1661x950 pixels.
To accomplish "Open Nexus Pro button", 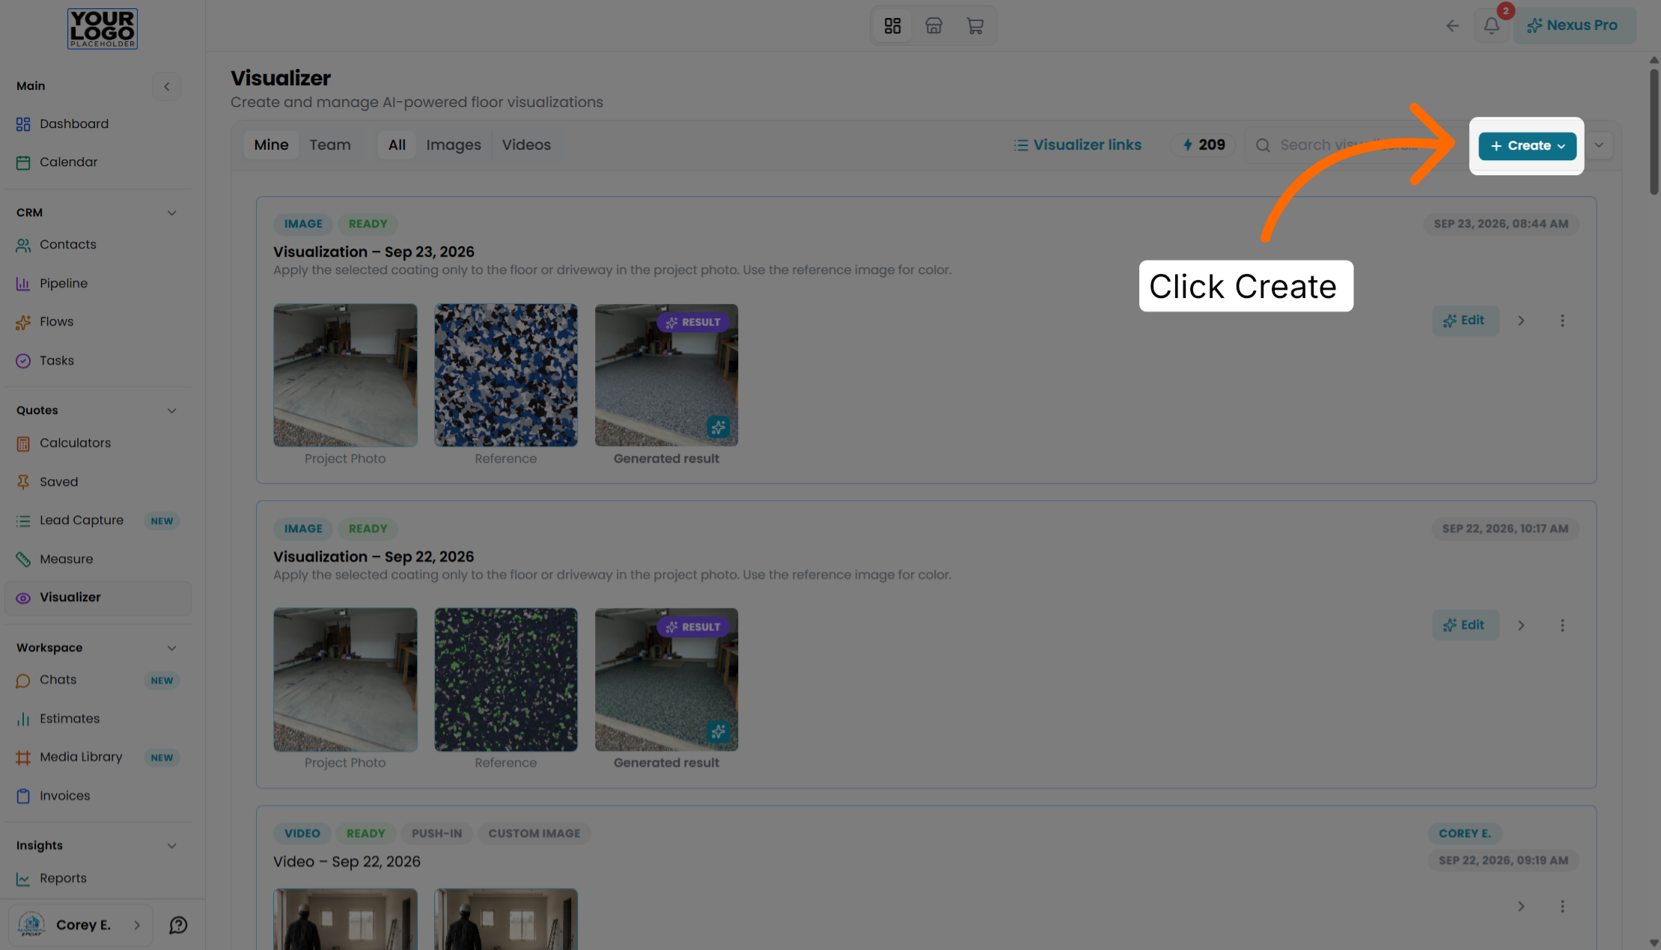I will (1573, 25).
